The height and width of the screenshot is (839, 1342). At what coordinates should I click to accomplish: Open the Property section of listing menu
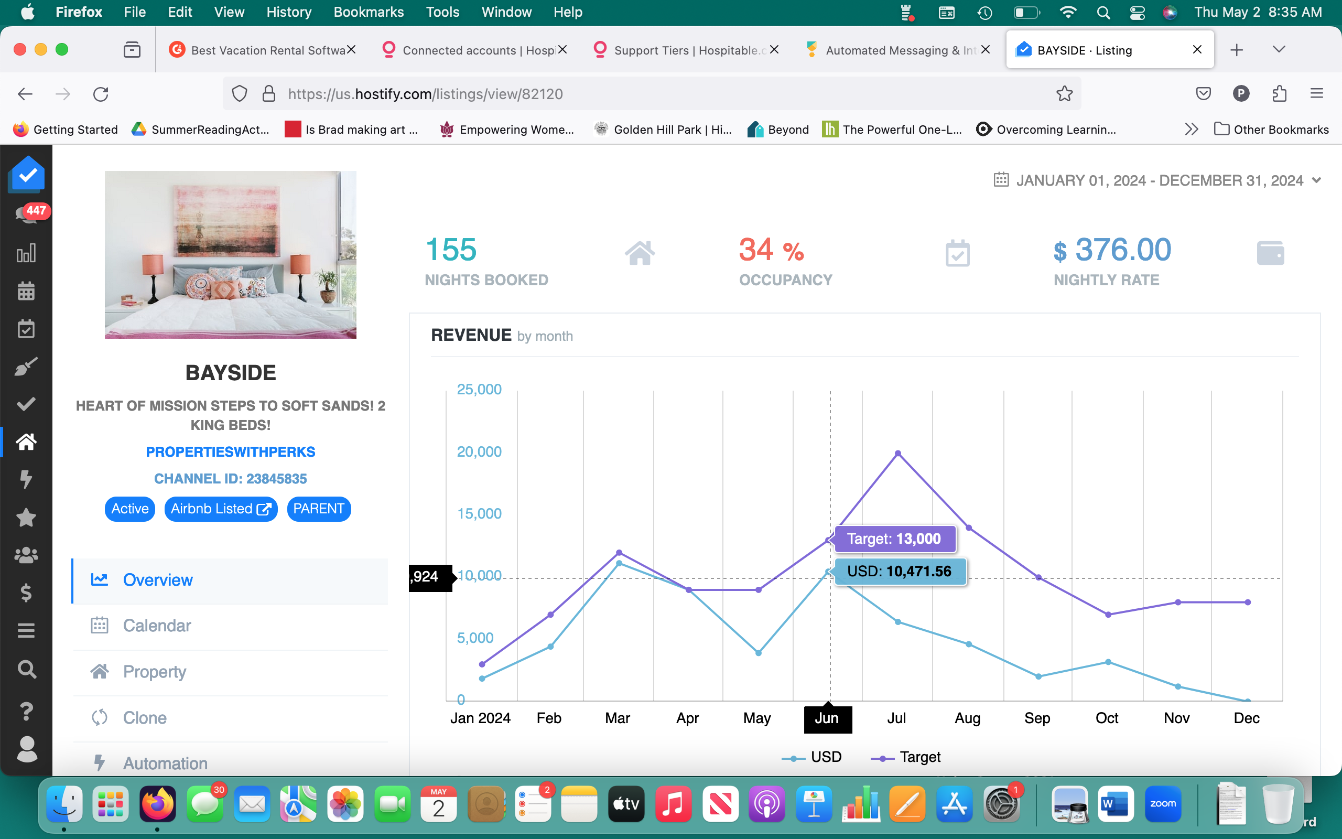154,672
